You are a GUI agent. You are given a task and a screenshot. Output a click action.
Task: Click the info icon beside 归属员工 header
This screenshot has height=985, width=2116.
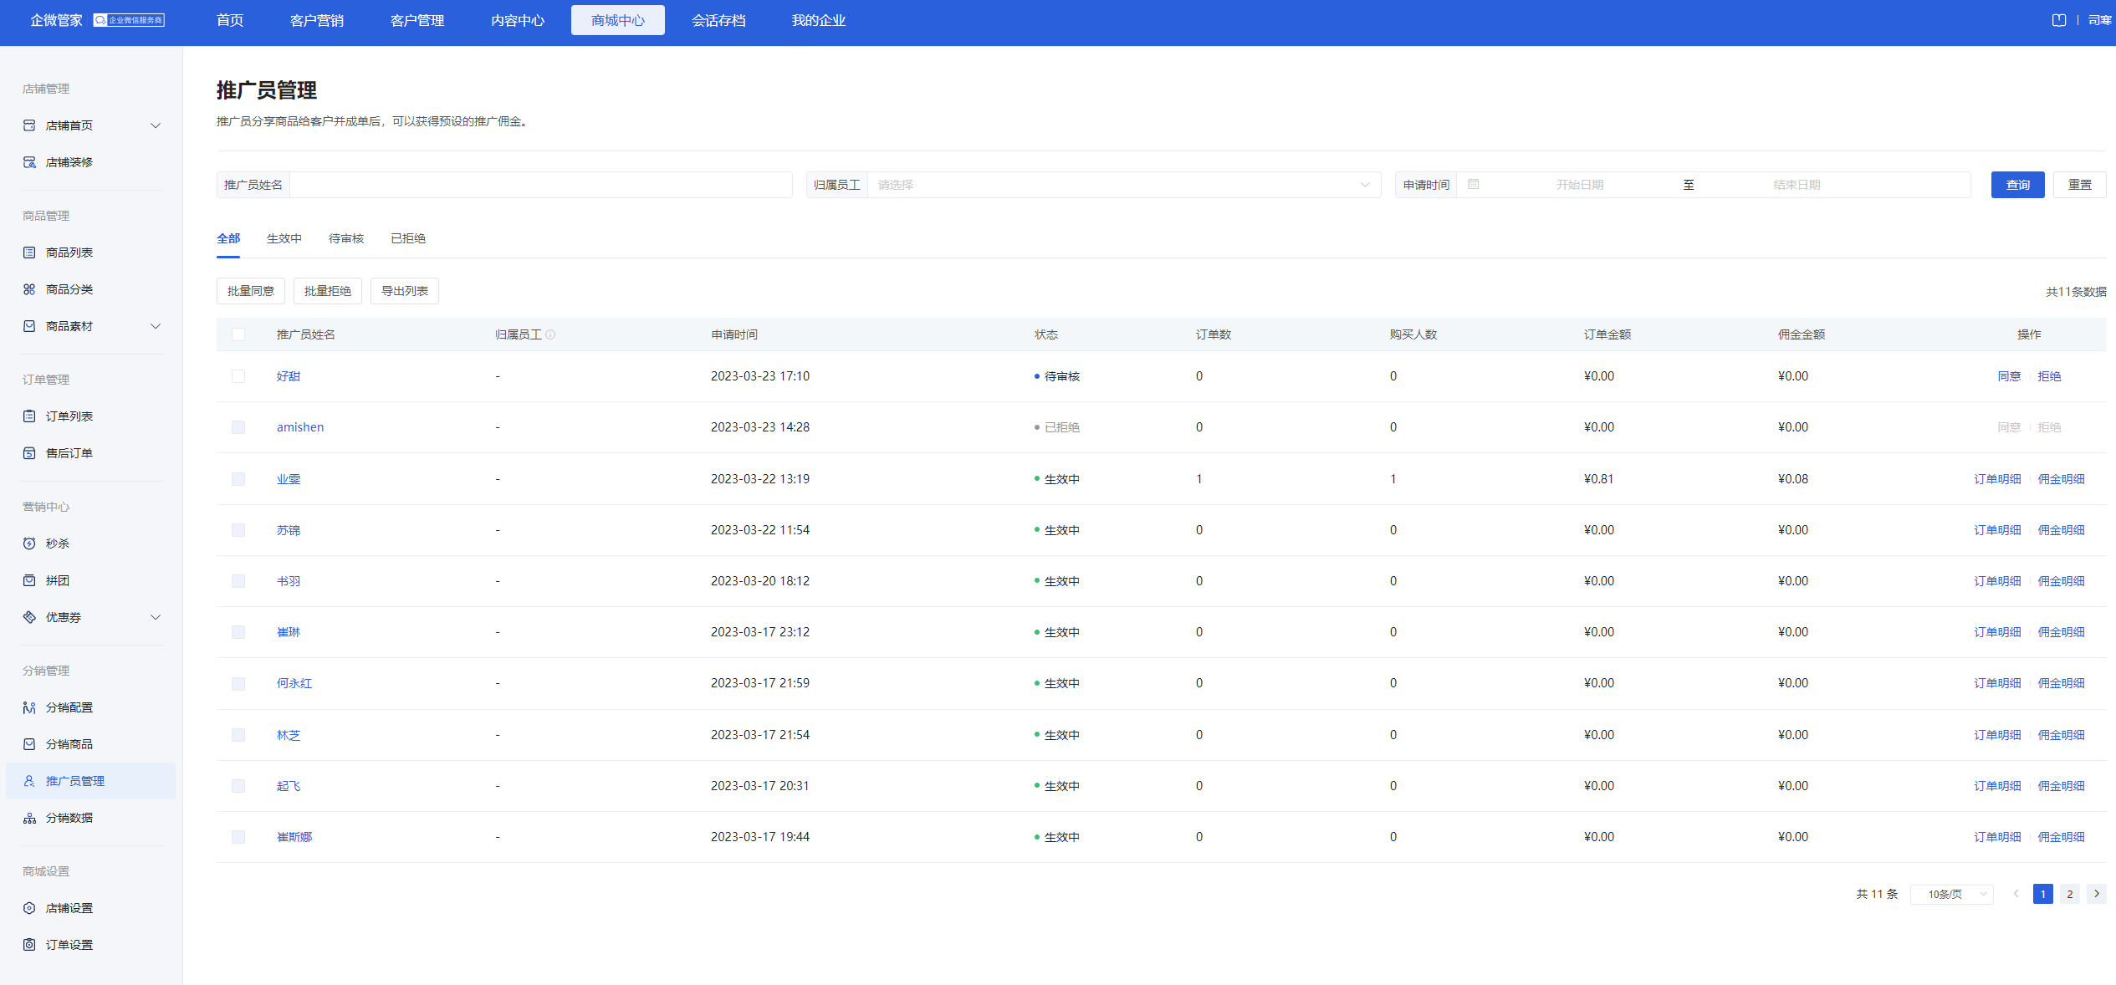coord(550,334)
